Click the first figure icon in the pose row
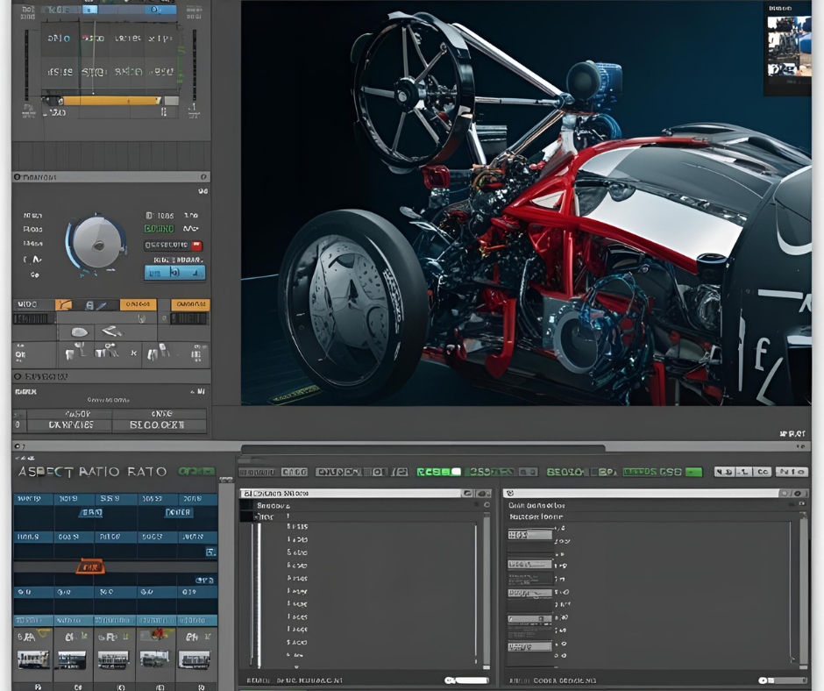 click(x=75, y=352)
